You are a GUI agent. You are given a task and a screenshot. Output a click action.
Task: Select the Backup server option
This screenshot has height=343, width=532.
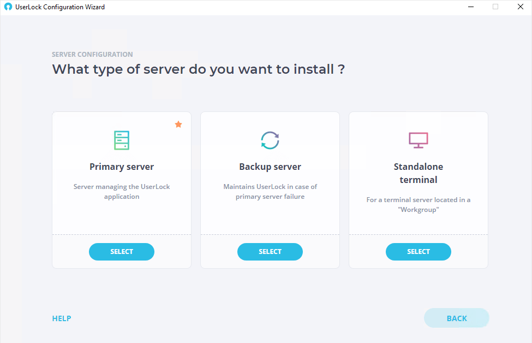point(270,252)
